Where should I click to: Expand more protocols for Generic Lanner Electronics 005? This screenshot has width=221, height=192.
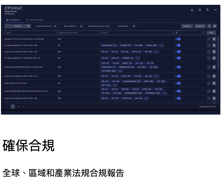pyautogui.click(x=146, y=98)
